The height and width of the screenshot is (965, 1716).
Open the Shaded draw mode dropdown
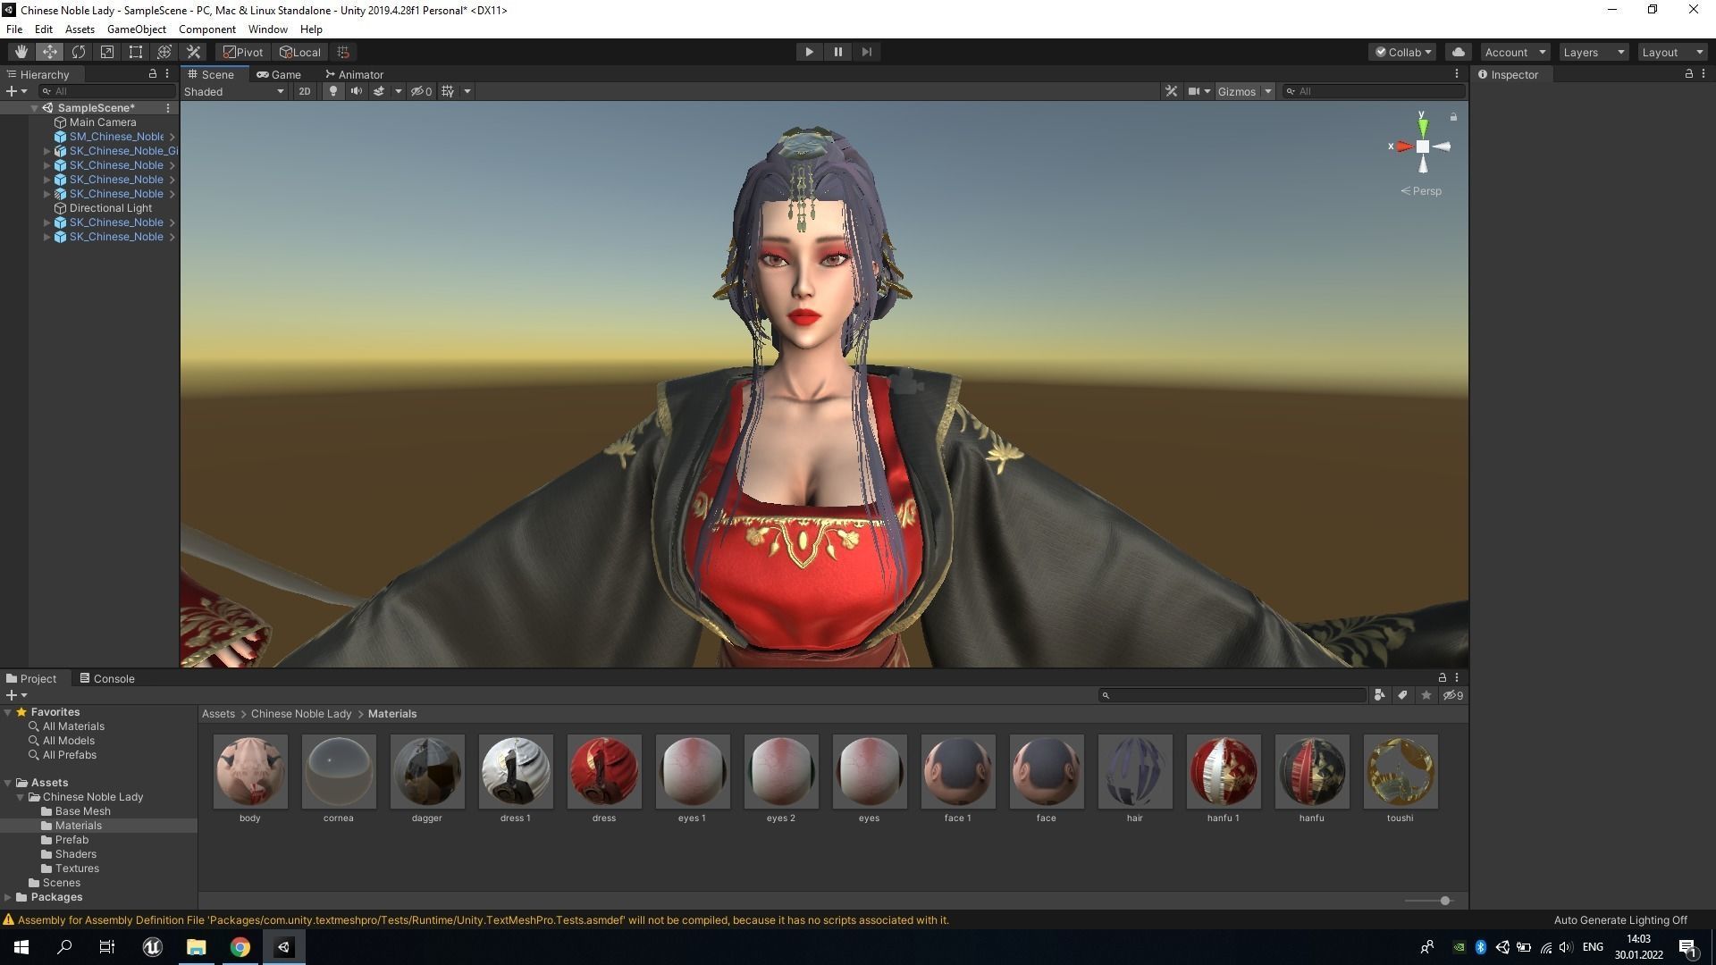pyautogui.click(x=234, y=91)
